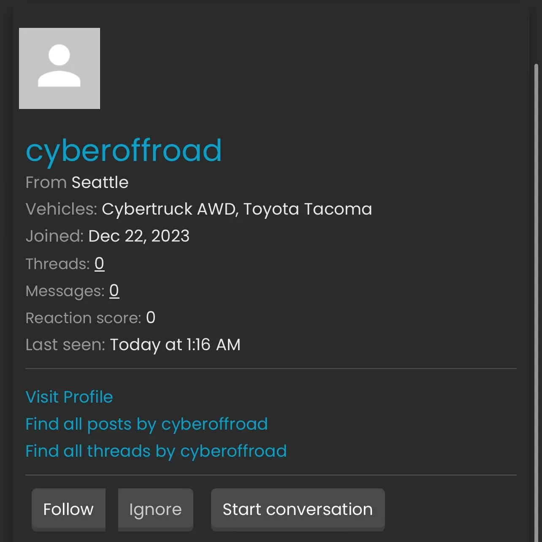Open the Threads count zero link

pos(99,264)
